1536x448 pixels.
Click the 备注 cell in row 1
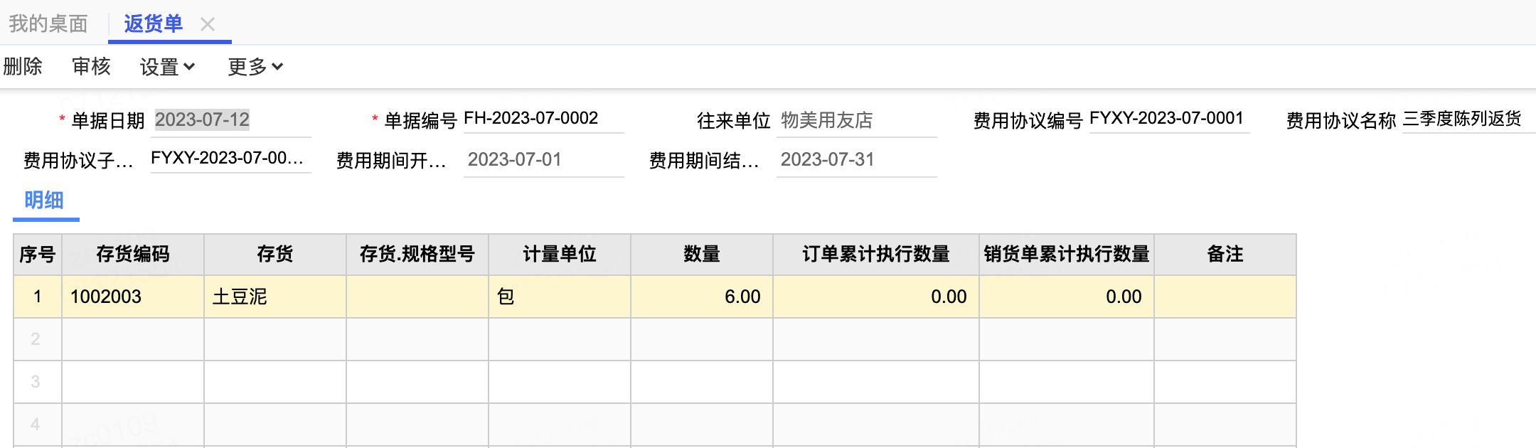tap(1225, 297)
